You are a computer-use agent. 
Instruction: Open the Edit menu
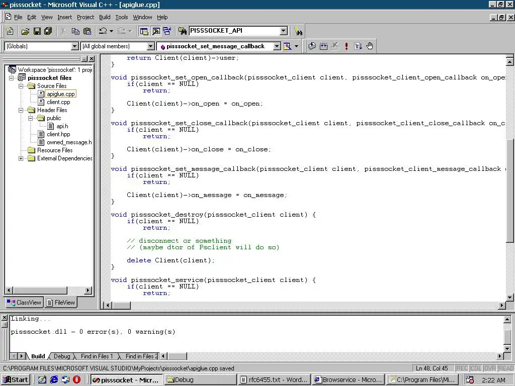point(32,17)
